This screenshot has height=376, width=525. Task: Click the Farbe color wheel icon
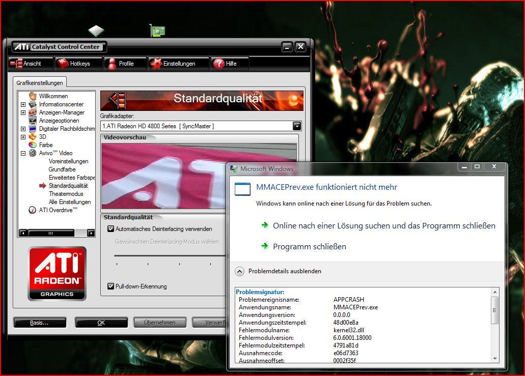point(33,145)
